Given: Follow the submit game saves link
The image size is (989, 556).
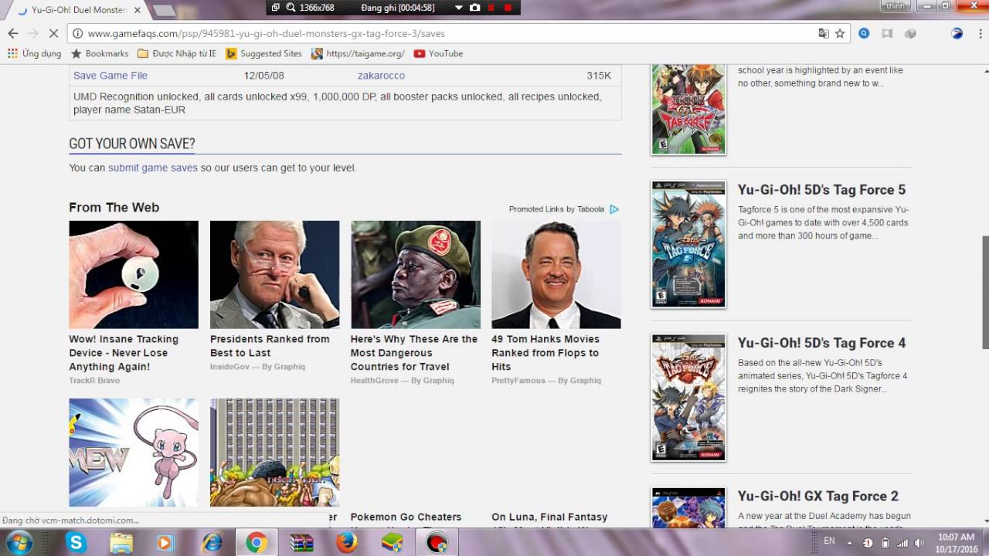Looking at the screenshot, I should 153,168.
